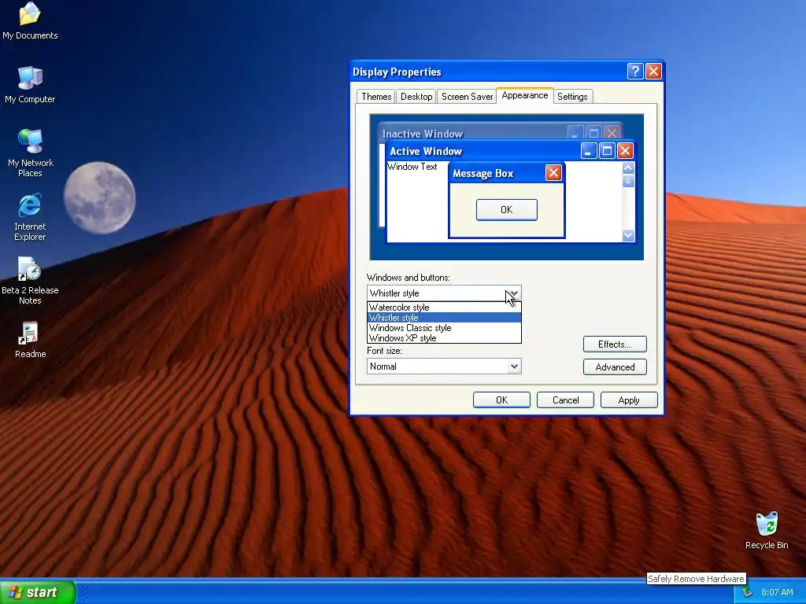Click Message Box preview close icon

pyautogui.click(x=553, y=172)
